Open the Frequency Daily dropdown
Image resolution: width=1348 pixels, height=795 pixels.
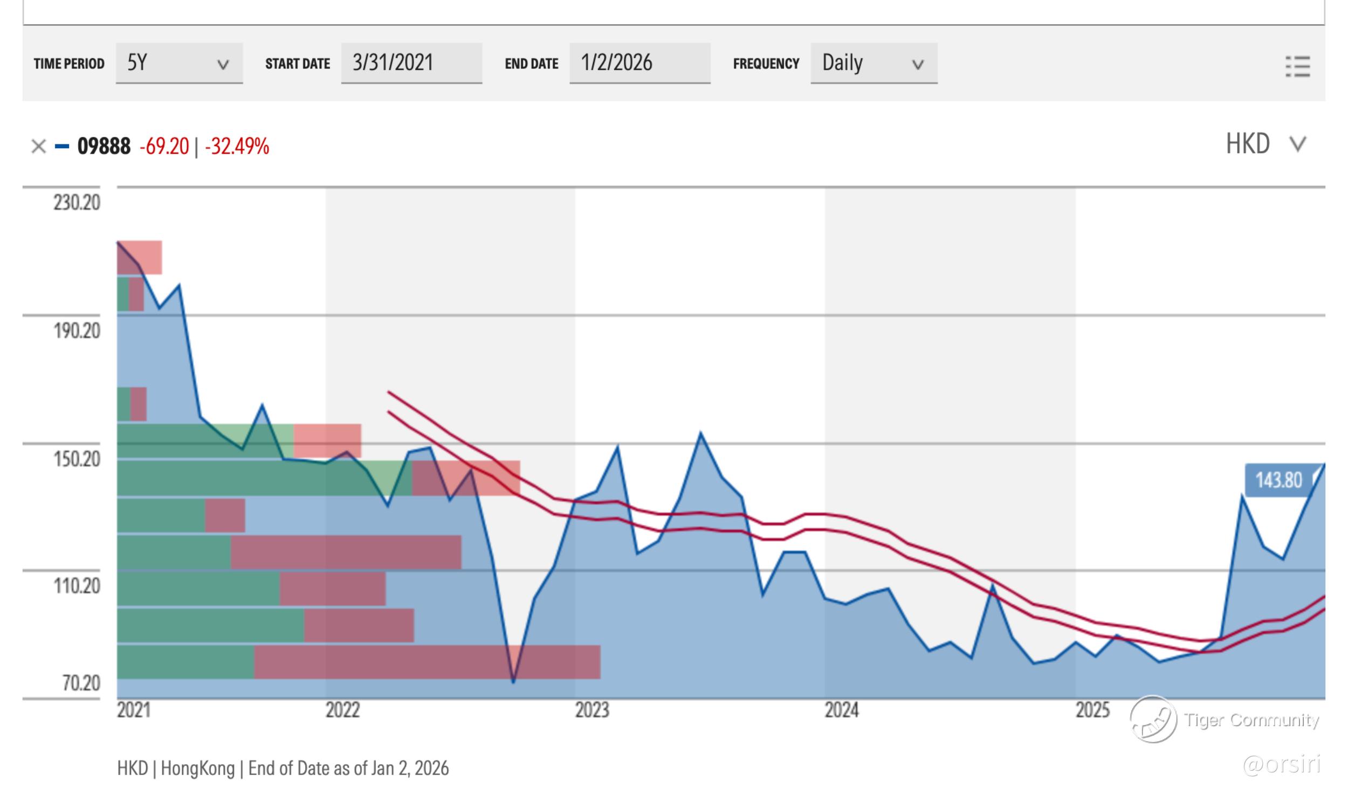(873, 64)
